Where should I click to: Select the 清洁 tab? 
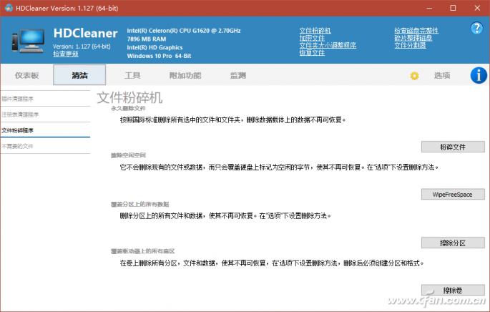79,75
